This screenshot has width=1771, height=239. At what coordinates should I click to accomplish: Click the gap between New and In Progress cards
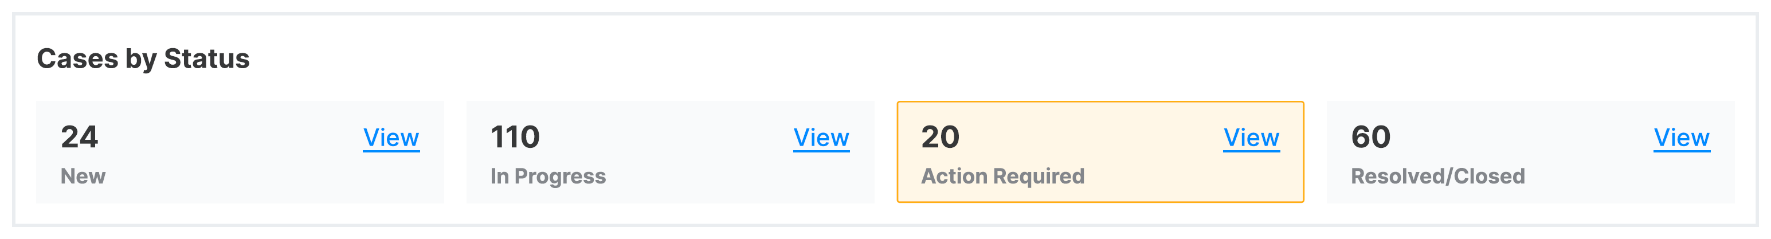pos(455,152)
